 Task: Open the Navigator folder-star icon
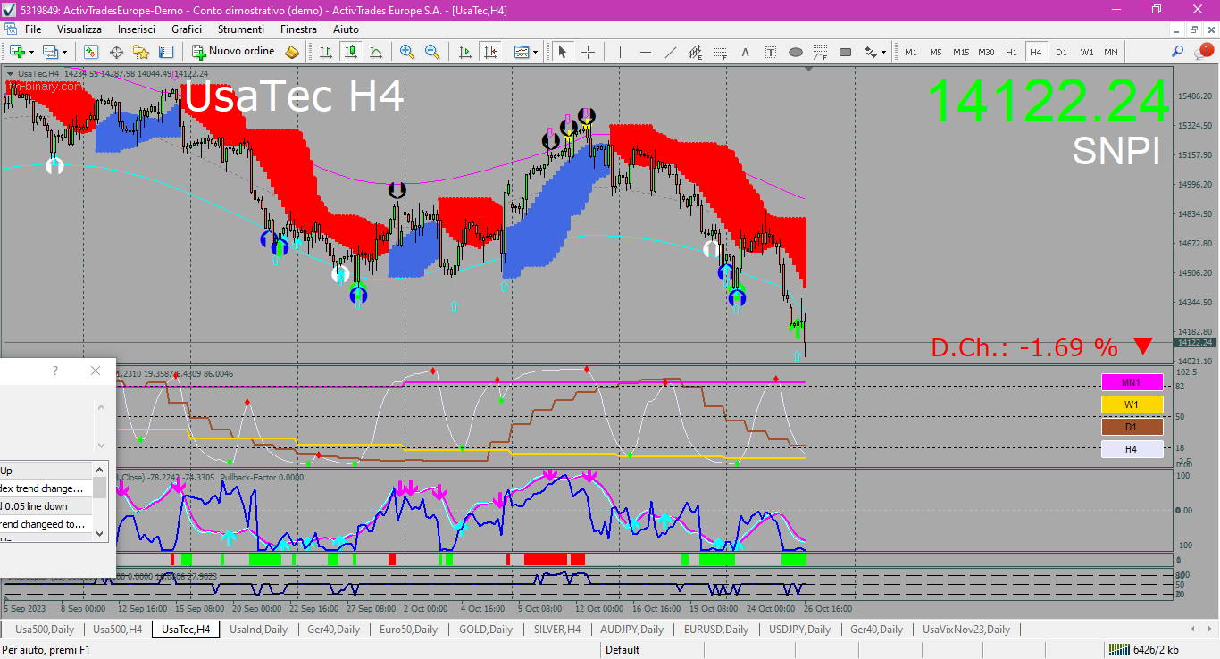pos(141,52)
